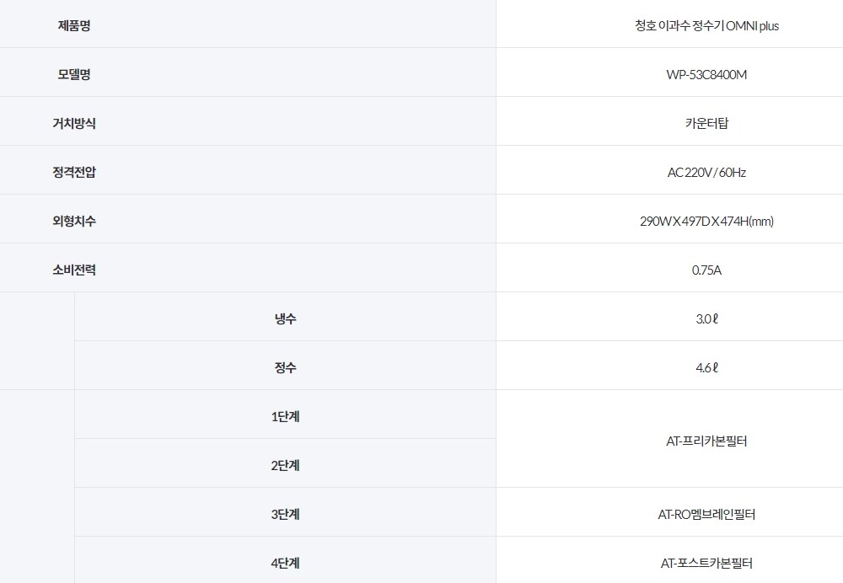
Task: Click the 1단계 filter stage label
Action: [x=285, y=416]
